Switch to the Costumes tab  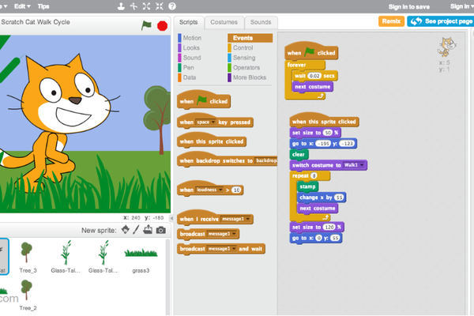pyautogui.click(x=224, y=22)
